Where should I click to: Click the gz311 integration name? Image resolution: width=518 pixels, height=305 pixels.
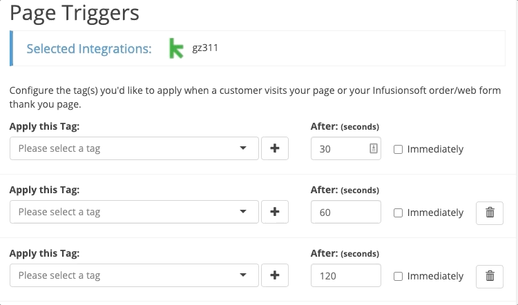coord(205,48)
